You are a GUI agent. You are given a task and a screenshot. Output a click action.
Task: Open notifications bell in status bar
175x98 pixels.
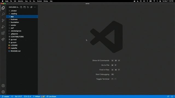172,97
